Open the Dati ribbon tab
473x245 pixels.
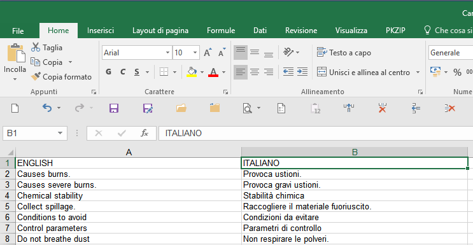coord(260,31)
